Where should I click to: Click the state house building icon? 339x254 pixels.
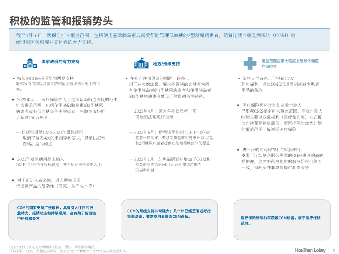click(141, 63)
